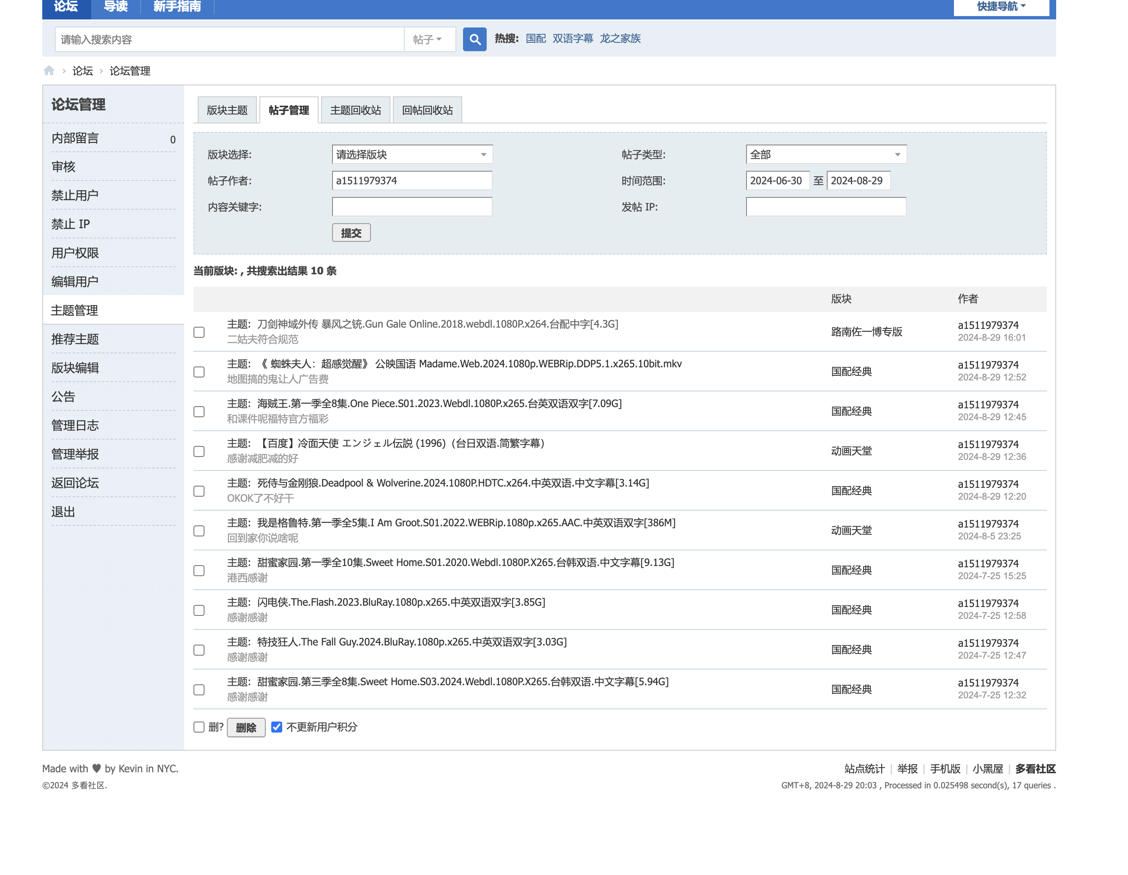Click the 动画天堂 link in 冷面天使 row
Viewport: 1128px width, 875px height.
pos(851,451)
